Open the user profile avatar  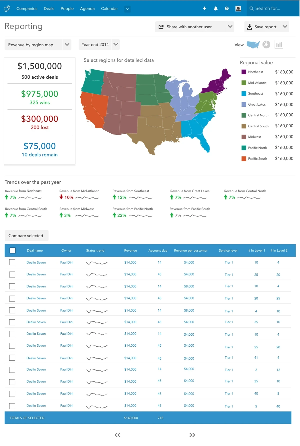[x=238, y=8]
